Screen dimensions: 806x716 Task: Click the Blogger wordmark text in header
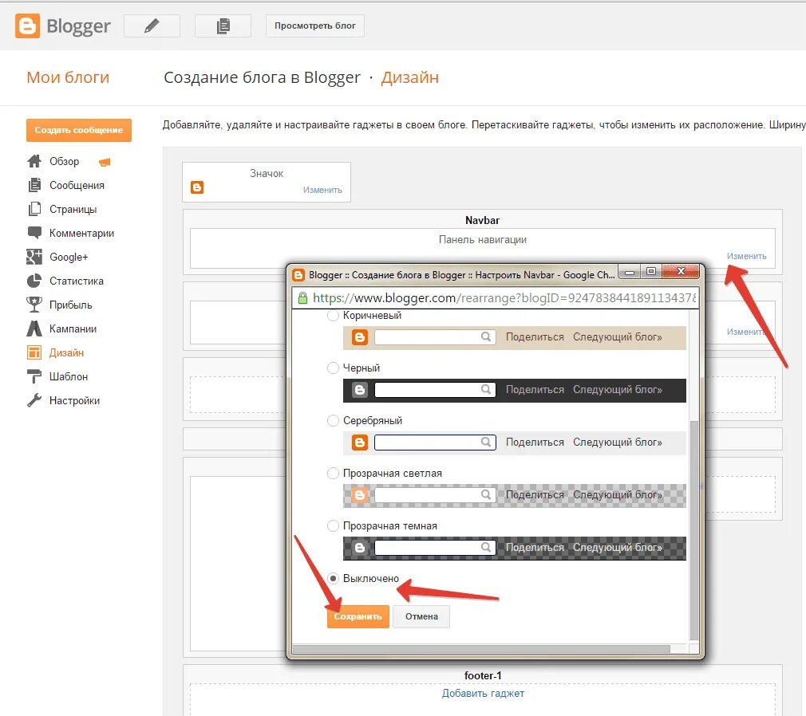pyautogui.click(x=78, y=26)
